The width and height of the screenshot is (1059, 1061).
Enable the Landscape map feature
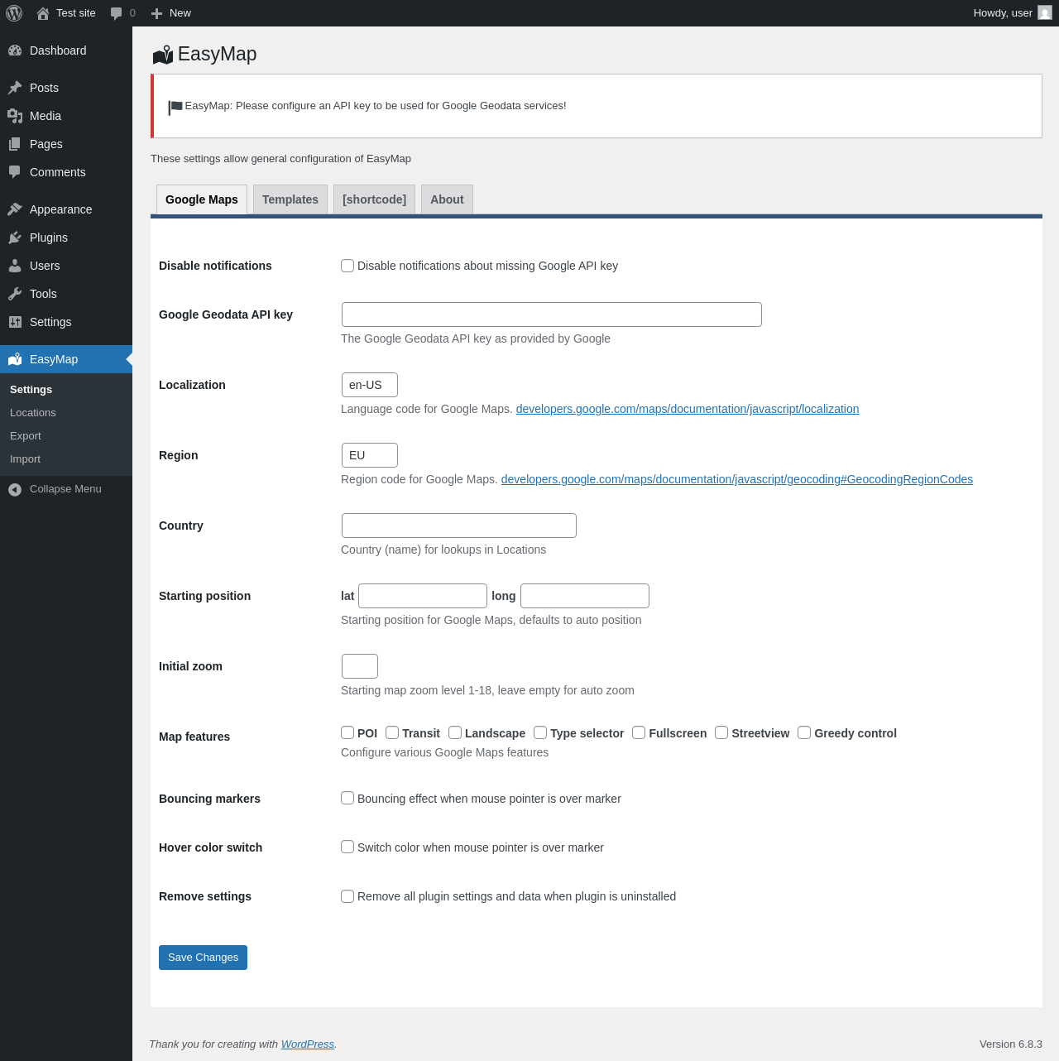(455, 732)
